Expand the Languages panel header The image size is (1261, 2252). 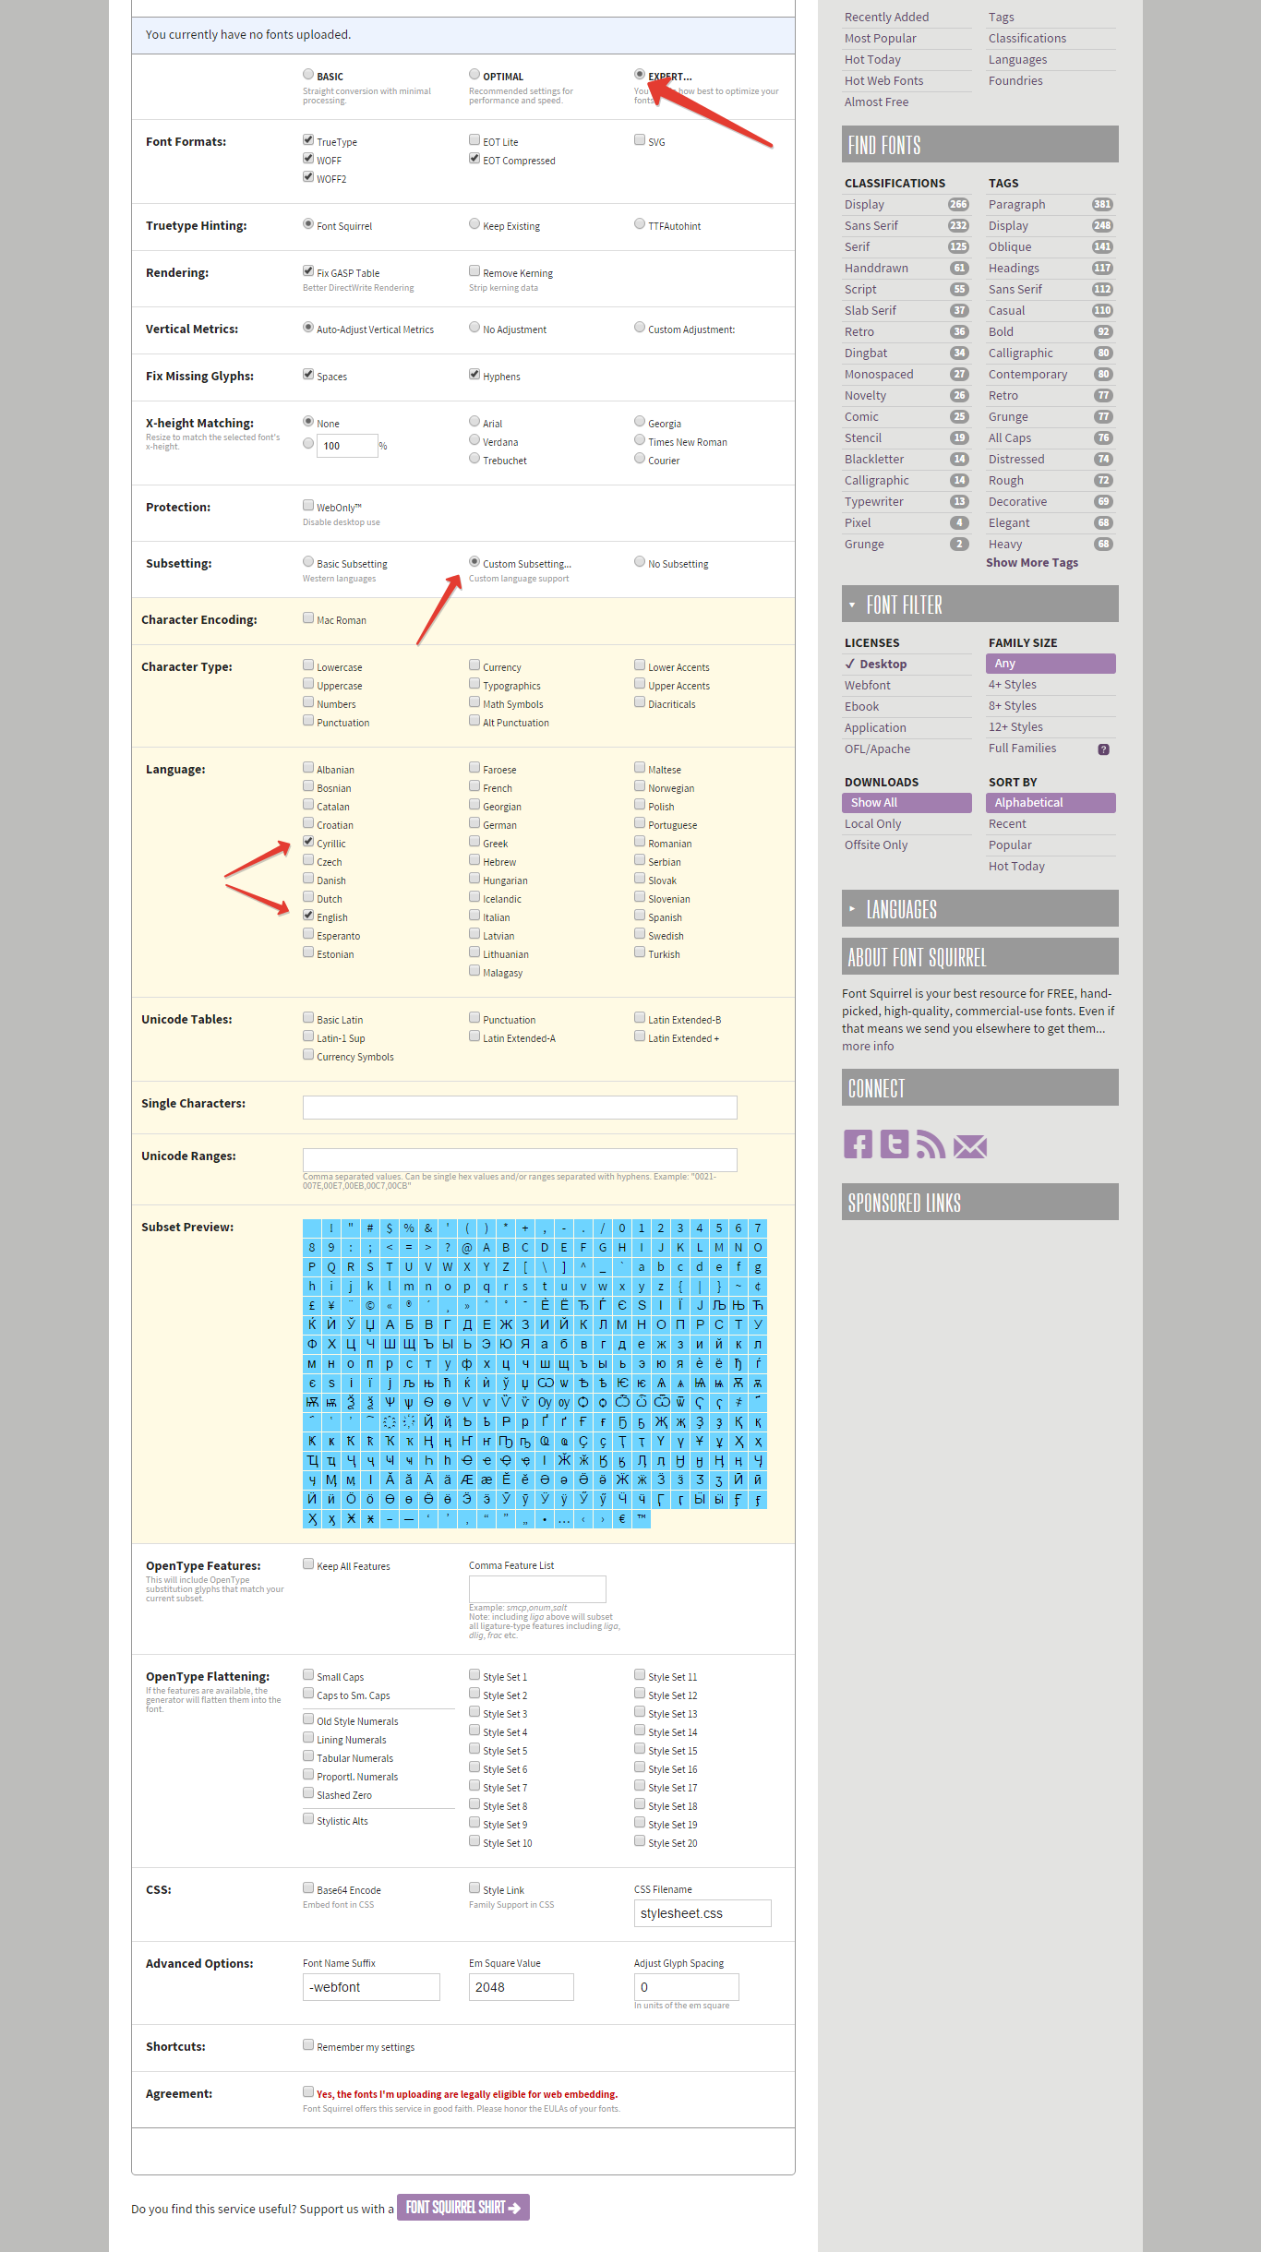(980, 908)
